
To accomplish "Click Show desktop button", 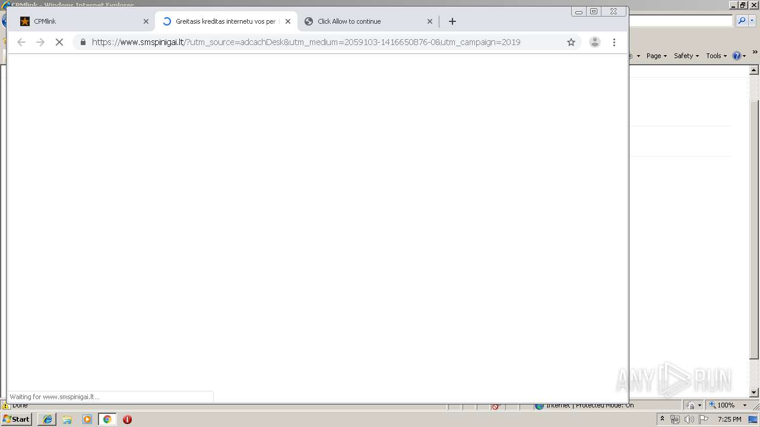I will pos(753,419).
